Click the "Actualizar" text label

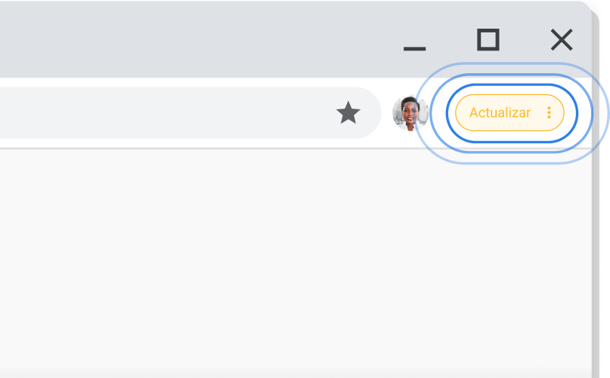point(500,113)
